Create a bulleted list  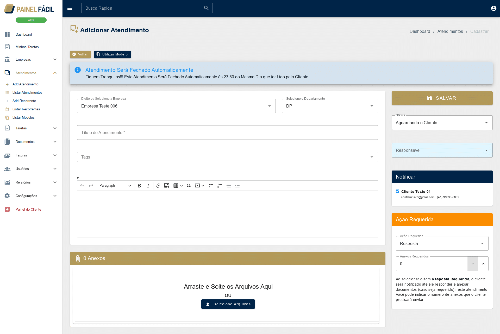click(211, 186)
